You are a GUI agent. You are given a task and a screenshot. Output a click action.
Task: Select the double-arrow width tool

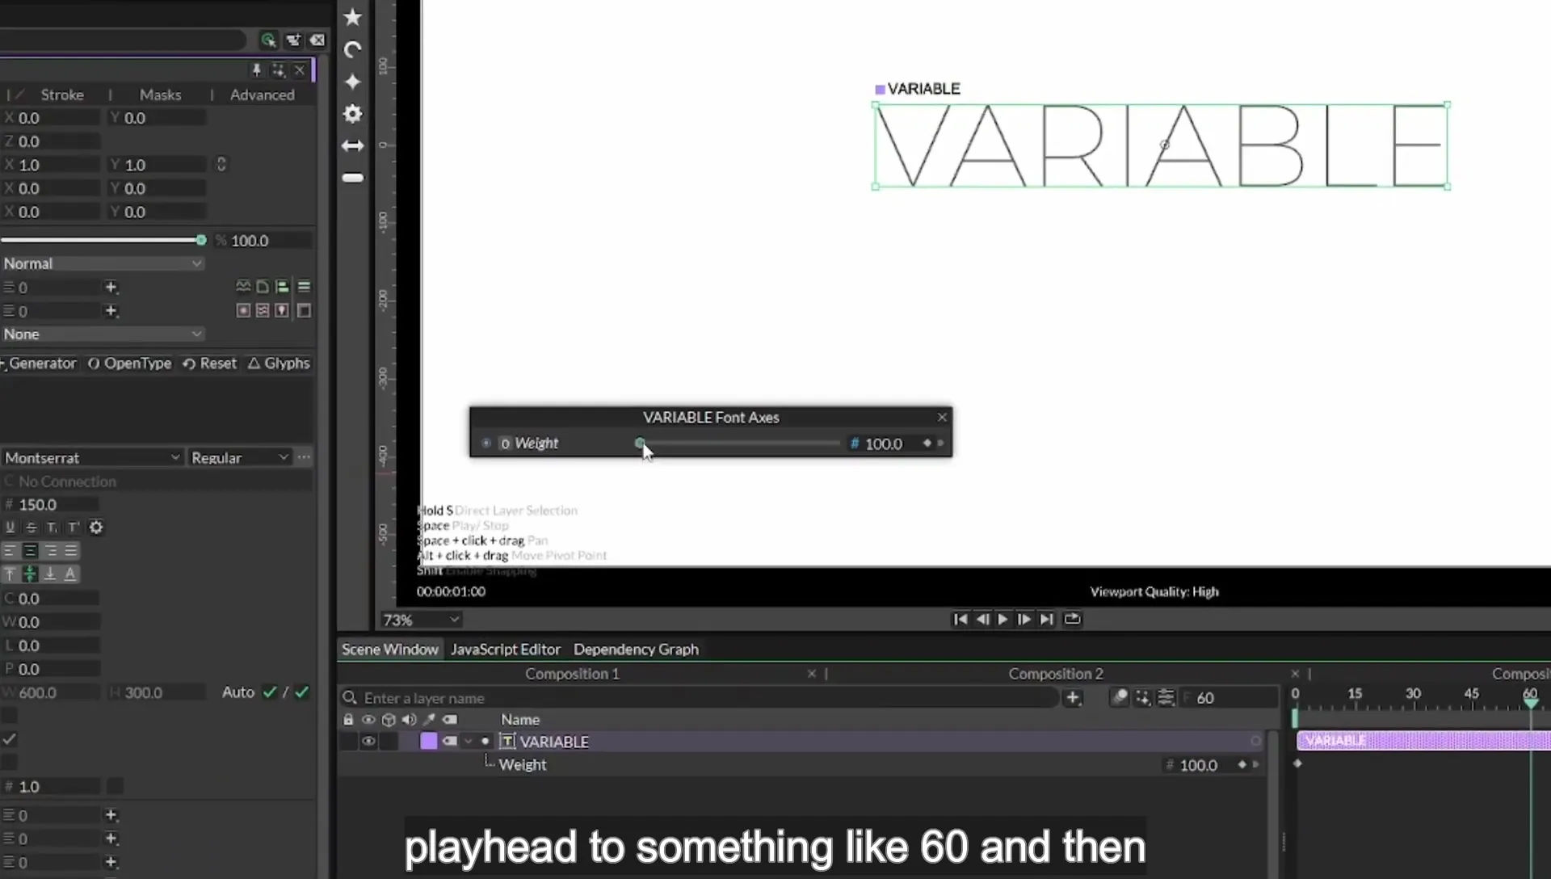(x=352, y=146)
